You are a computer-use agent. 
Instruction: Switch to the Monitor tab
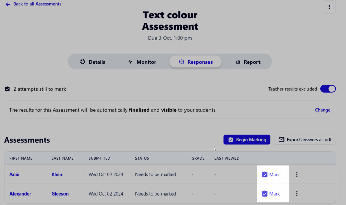(142, 62)
